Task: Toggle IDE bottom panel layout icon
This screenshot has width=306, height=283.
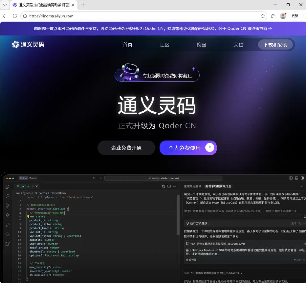Action: (x=297, y=178)
